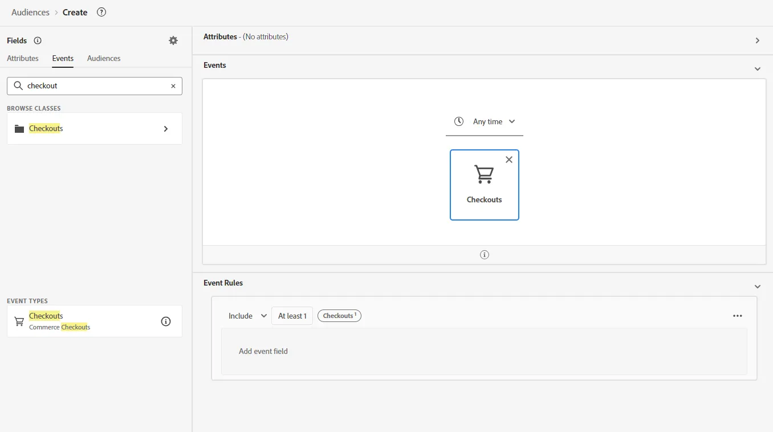Select the Events tab
Screen dimensions: 773x432
(x=63, y=58)
